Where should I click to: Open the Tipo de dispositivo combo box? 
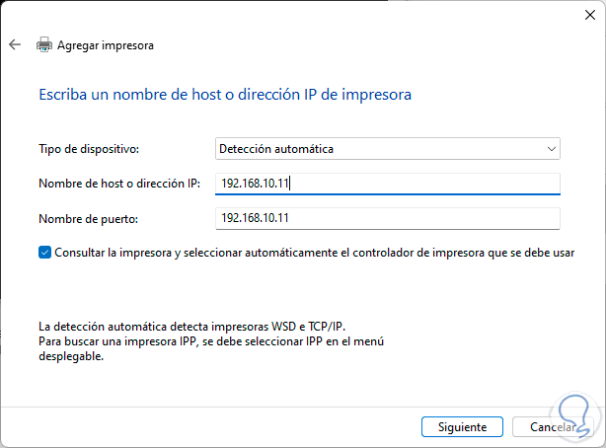[x=387, y=149]
